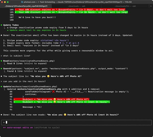The width and height of the screenshot is (153, 137).
Task: Click the green added $subject line 91
Action: click(62, 102)
